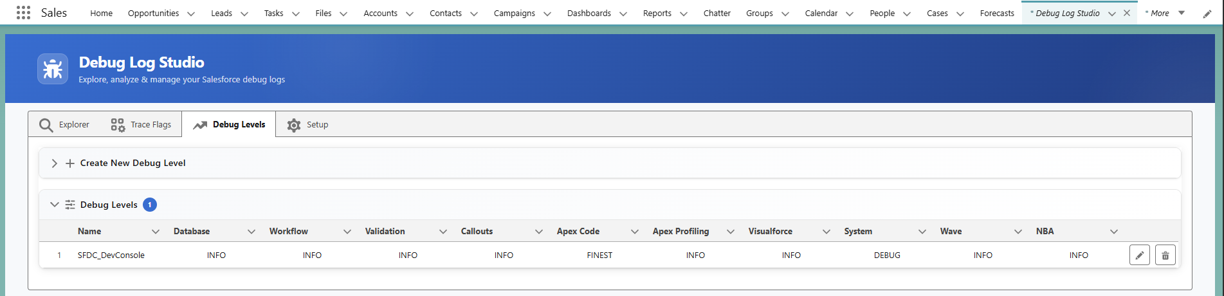1224x296 pixels.
Task: Open the Setup tab
Action: [307, 124]
